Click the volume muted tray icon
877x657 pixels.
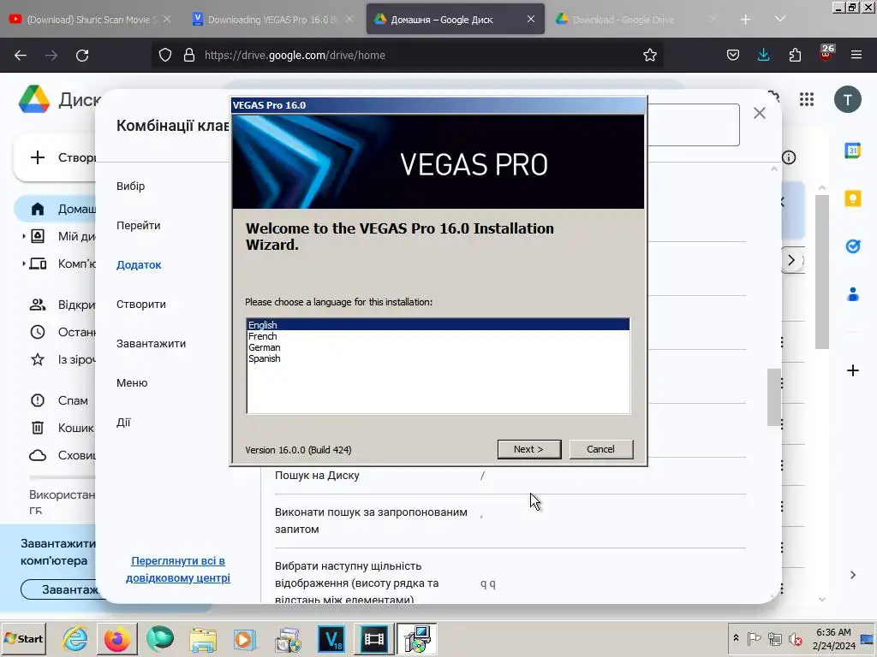(794, 638)
